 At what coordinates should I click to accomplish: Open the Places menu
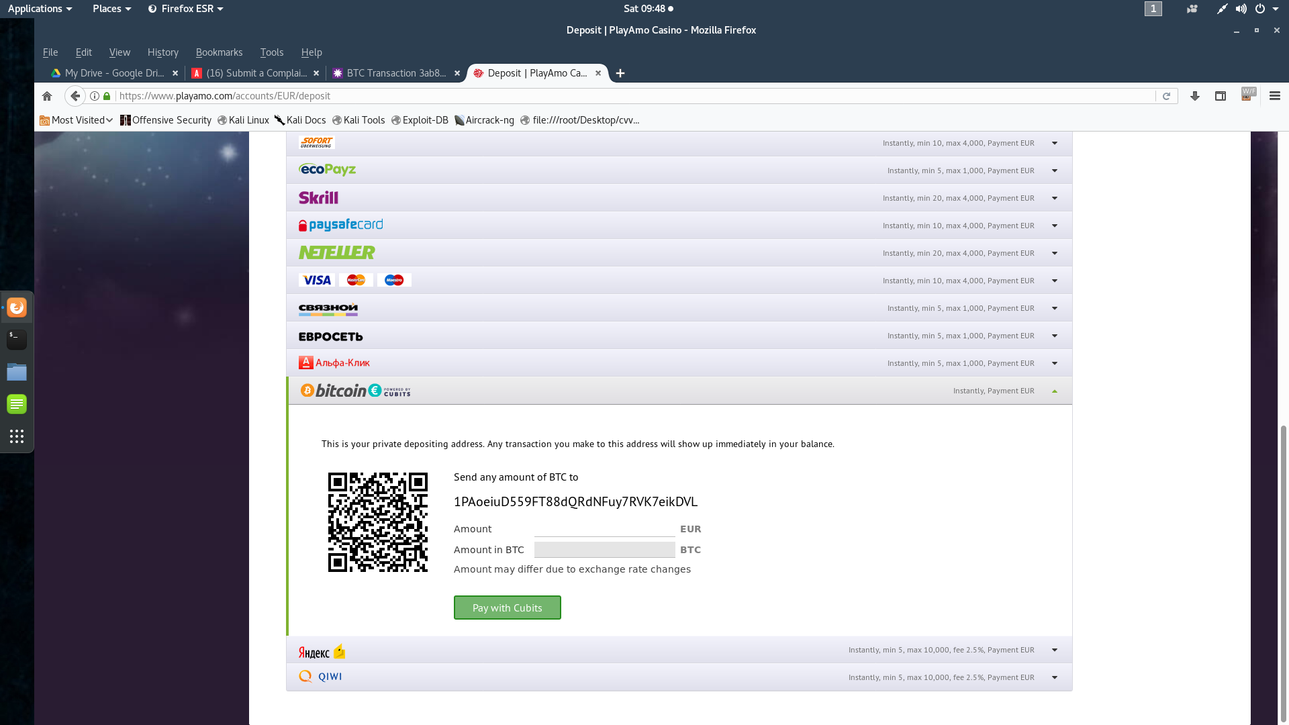coord(111,9)
